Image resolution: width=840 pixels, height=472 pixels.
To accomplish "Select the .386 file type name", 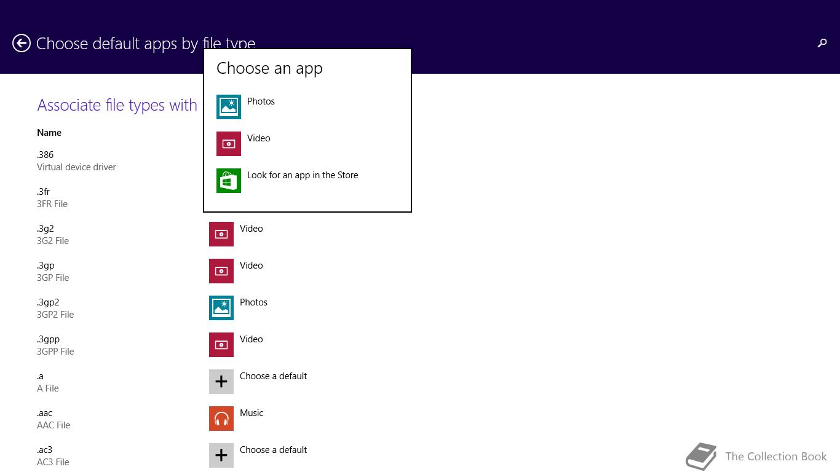I will coord(46,155).
